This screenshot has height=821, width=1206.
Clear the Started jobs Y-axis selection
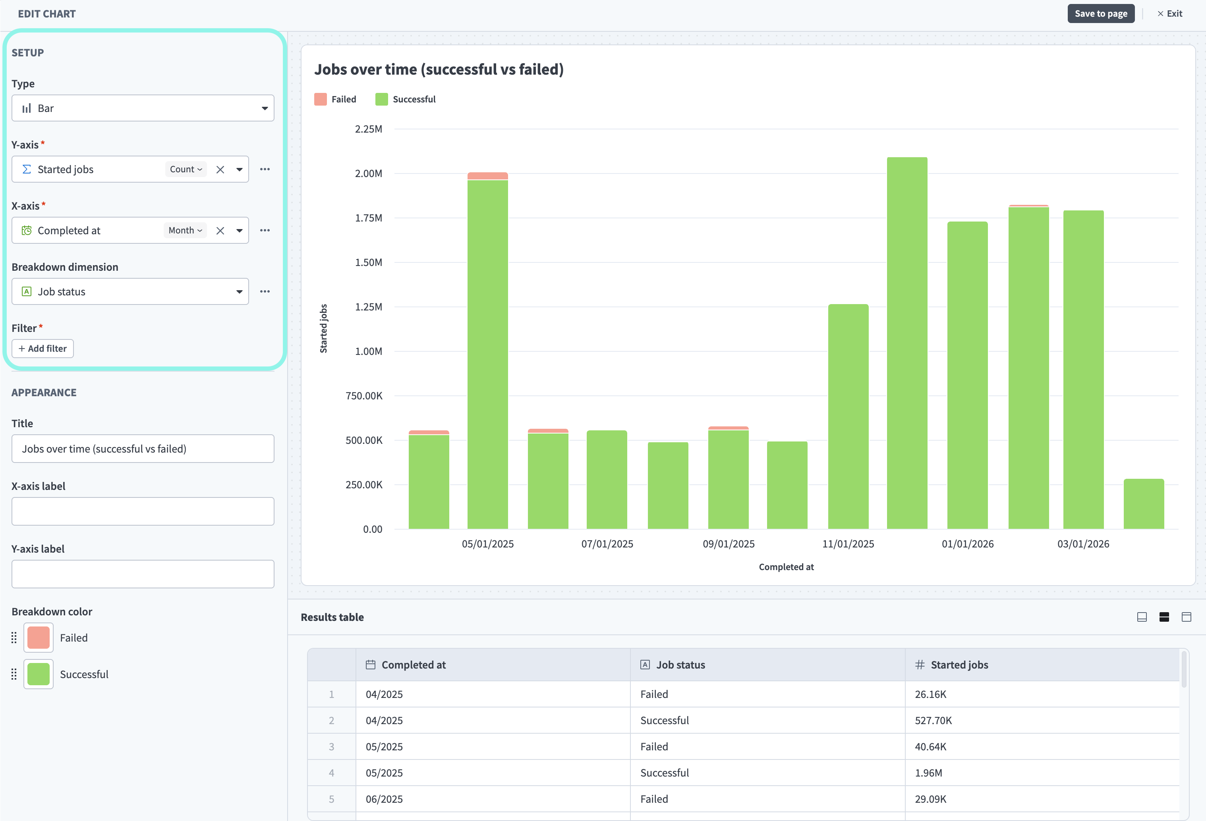tap(220, 170)
